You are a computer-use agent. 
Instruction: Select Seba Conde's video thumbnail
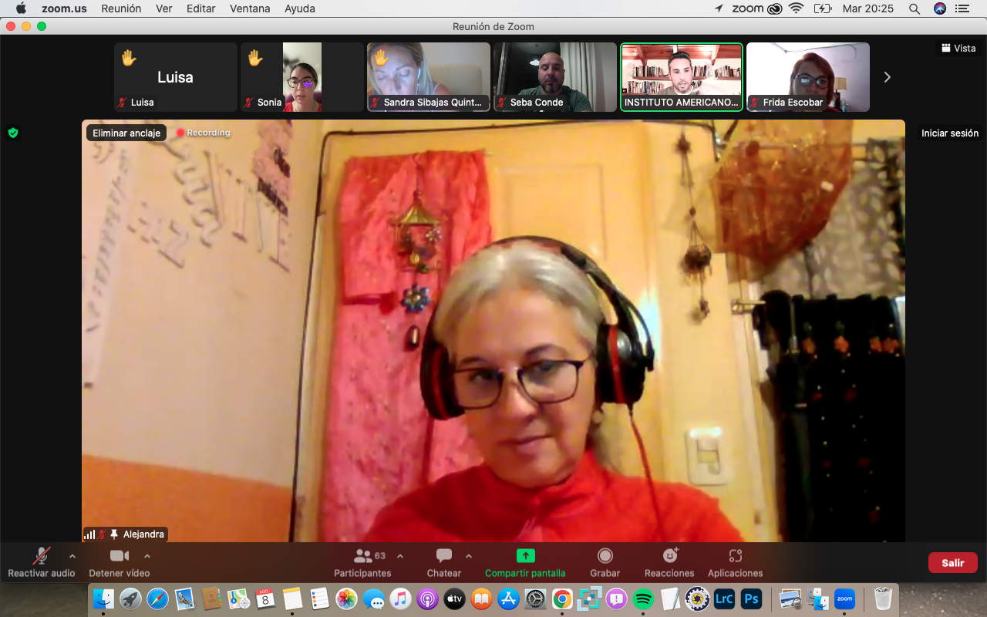(x=555, y=77)
